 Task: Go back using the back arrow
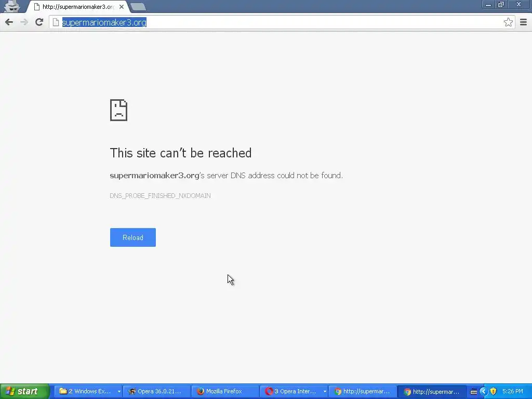coord(9,22)
